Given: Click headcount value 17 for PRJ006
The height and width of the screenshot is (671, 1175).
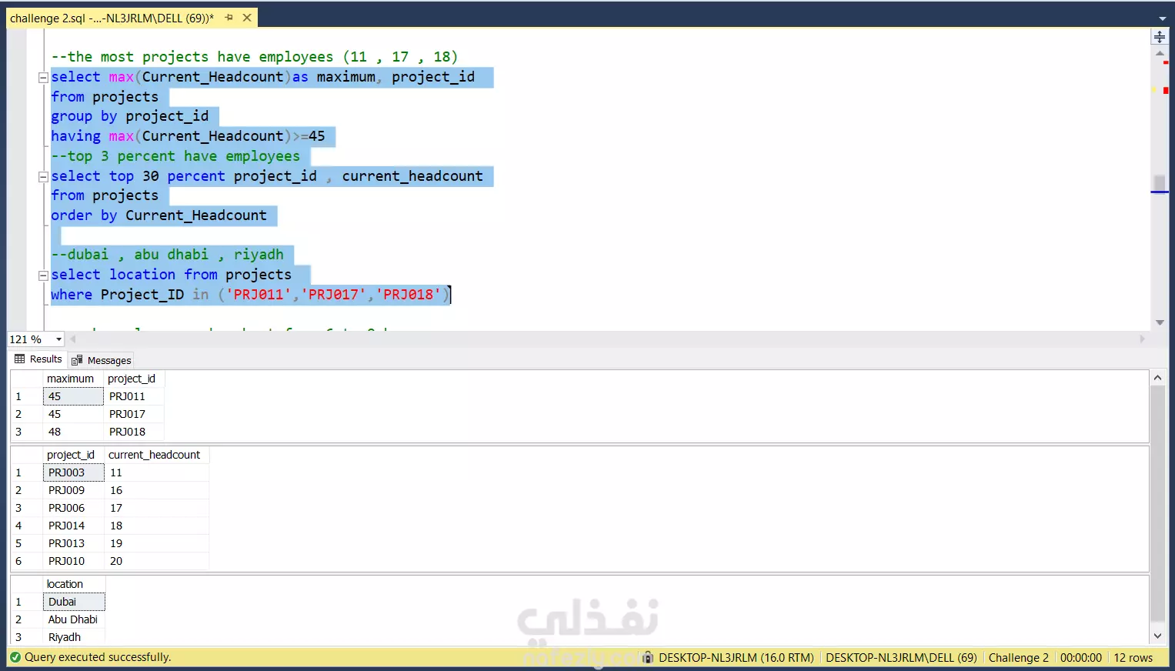Looking at the screenshot, I should click(156, 508).
